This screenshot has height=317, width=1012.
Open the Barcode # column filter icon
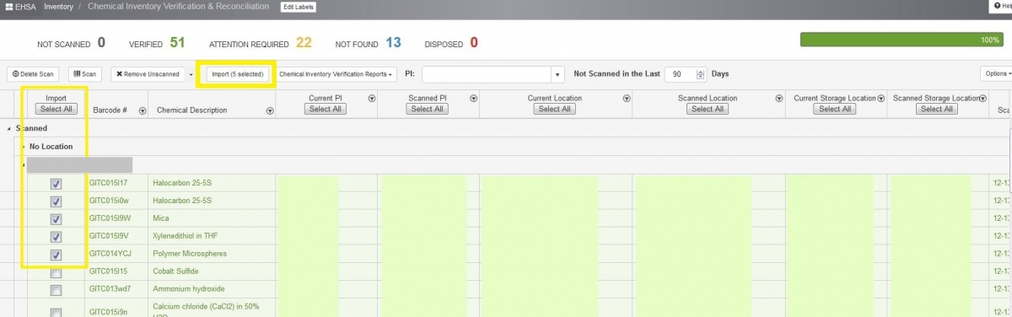pyautogui.click(x=142, y=110)
